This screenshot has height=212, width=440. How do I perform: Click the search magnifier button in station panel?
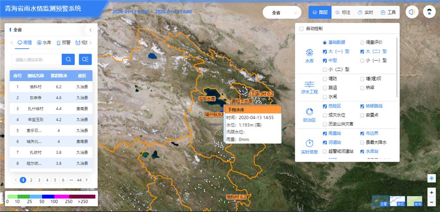click(x=68, y=59)
